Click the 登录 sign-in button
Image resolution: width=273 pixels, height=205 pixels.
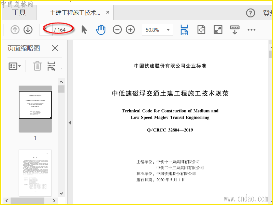coord(268,13)
